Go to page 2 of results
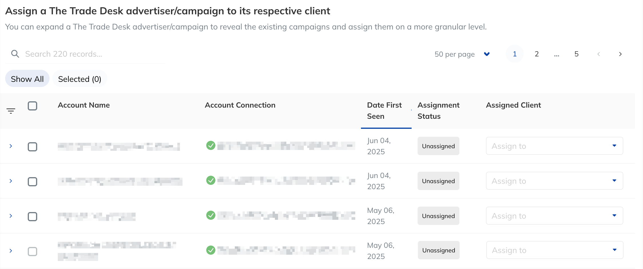The height and width of the screenshot is (269, 643). pyautogui.click(x=537, y=54)
